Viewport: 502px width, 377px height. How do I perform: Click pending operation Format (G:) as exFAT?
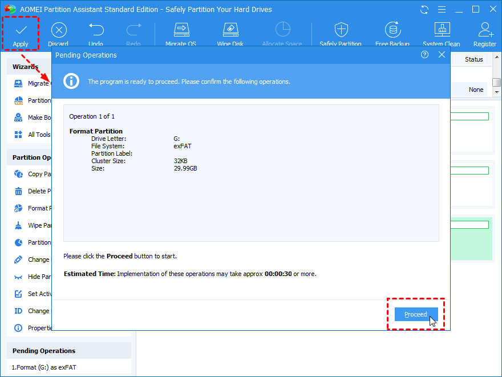(44, 367)
